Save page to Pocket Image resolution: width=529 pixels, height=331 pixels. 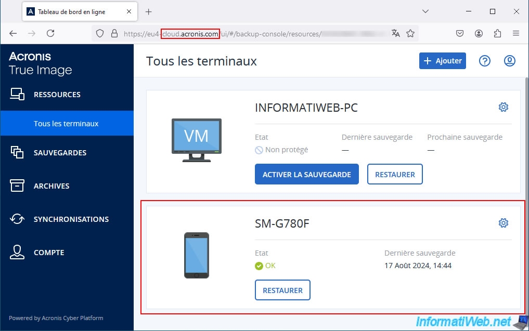click(x=459, y=33)
